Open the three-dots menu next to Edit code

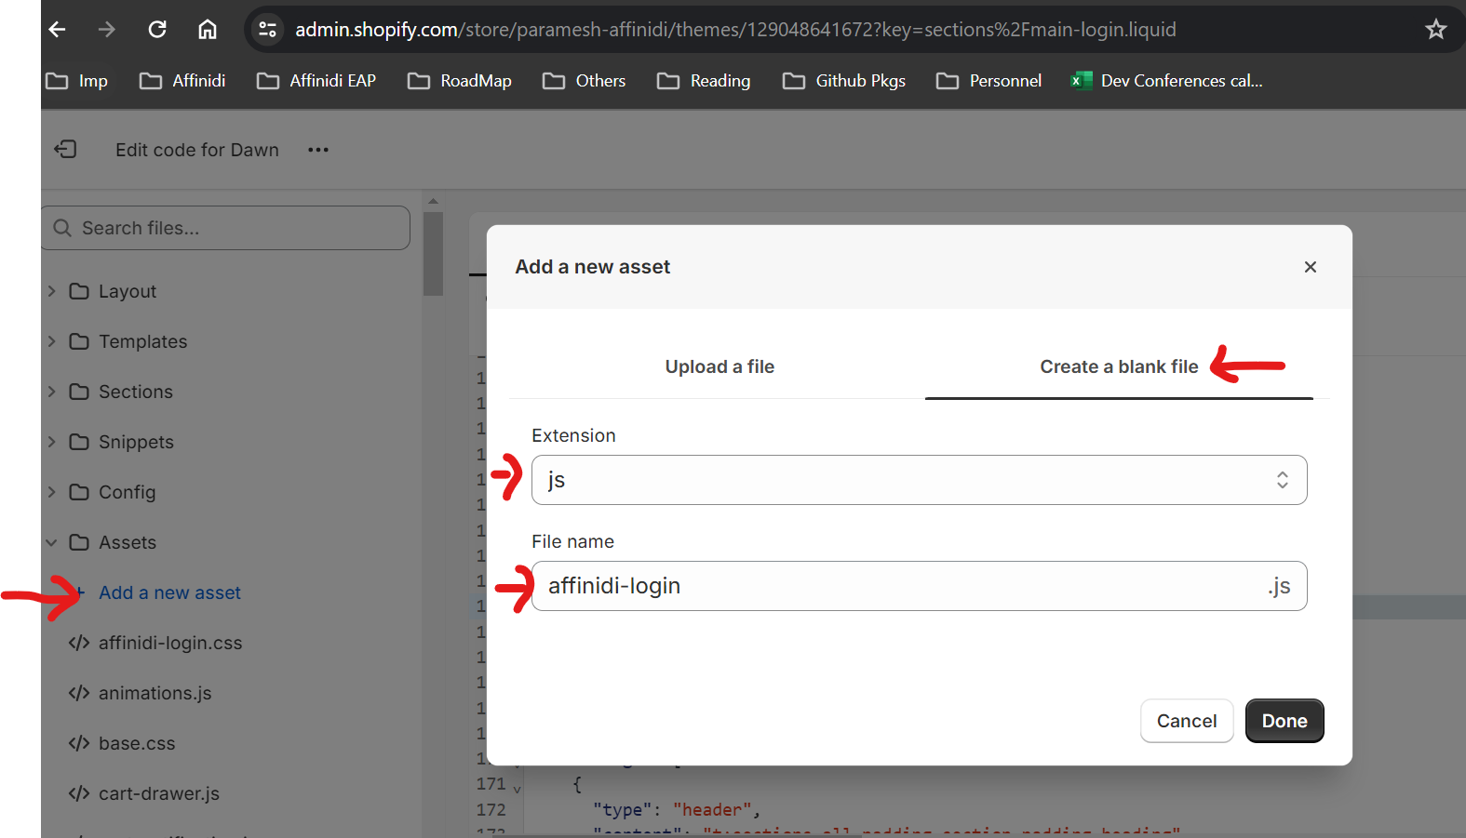[318, 150]
